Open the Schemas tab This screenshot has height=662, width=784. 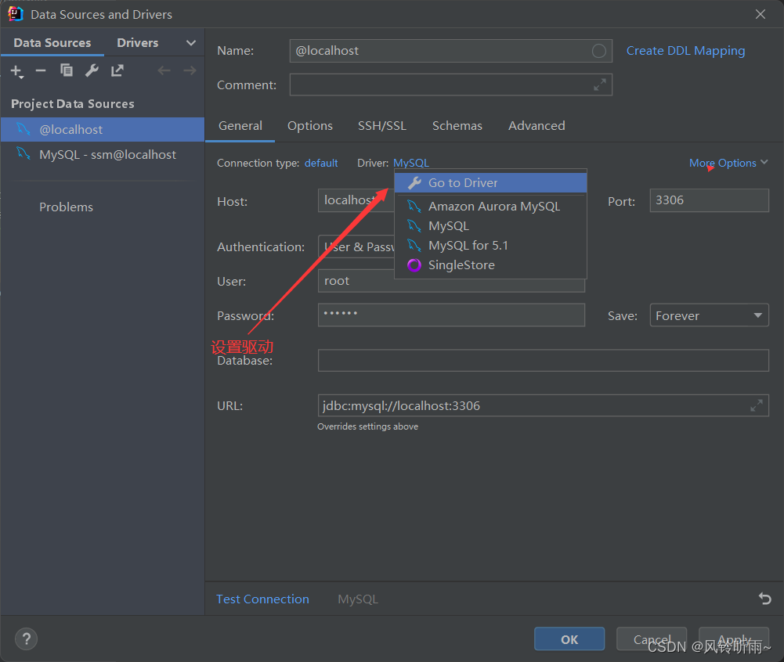[x=457, y=125]
